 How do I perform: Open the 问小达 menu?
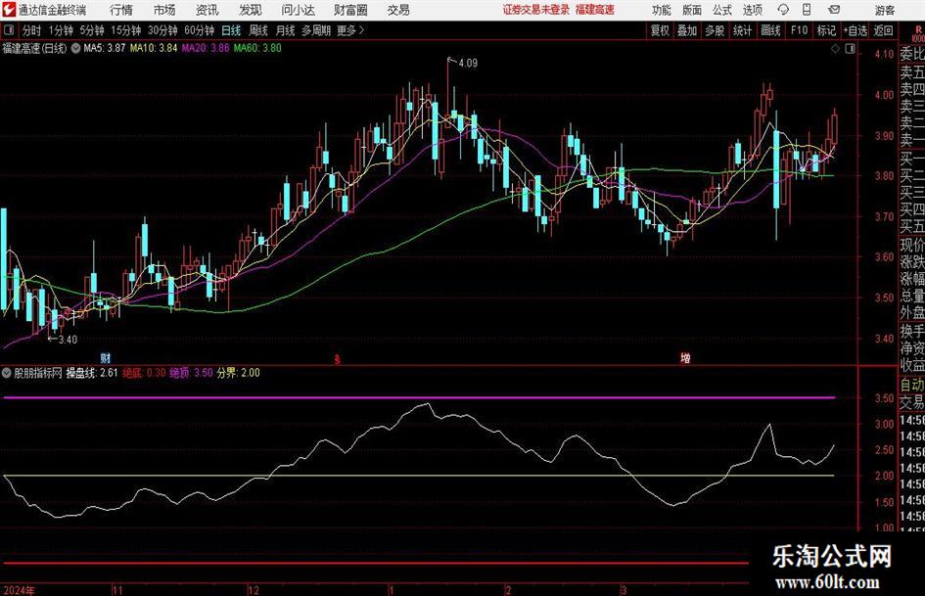coord(298,10)
